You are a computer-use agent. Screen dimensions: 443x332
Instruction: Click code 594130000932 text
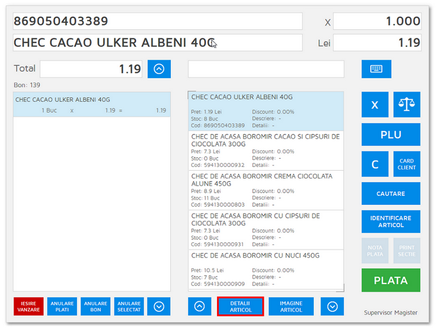pos(224,165)
